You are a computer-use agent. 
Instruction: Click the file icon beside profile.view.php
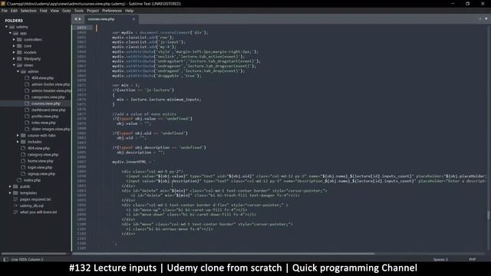point(27,116)
